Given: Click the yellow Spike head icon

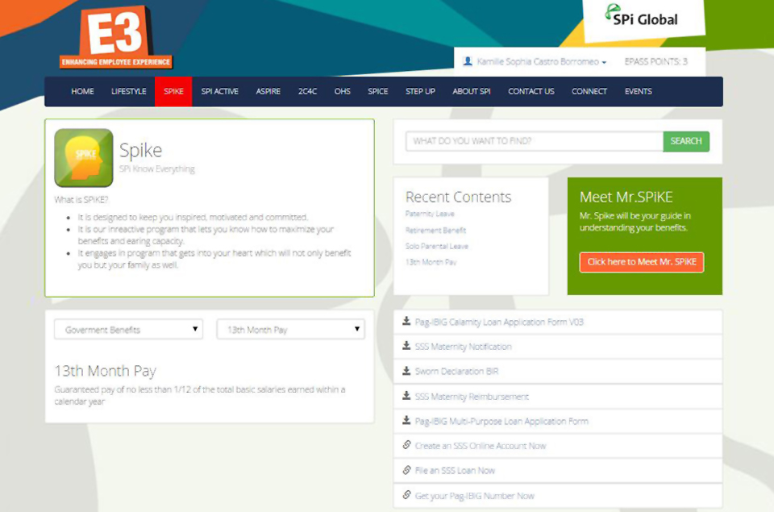Looking at the screenshot, I should [x=84, y=158].
